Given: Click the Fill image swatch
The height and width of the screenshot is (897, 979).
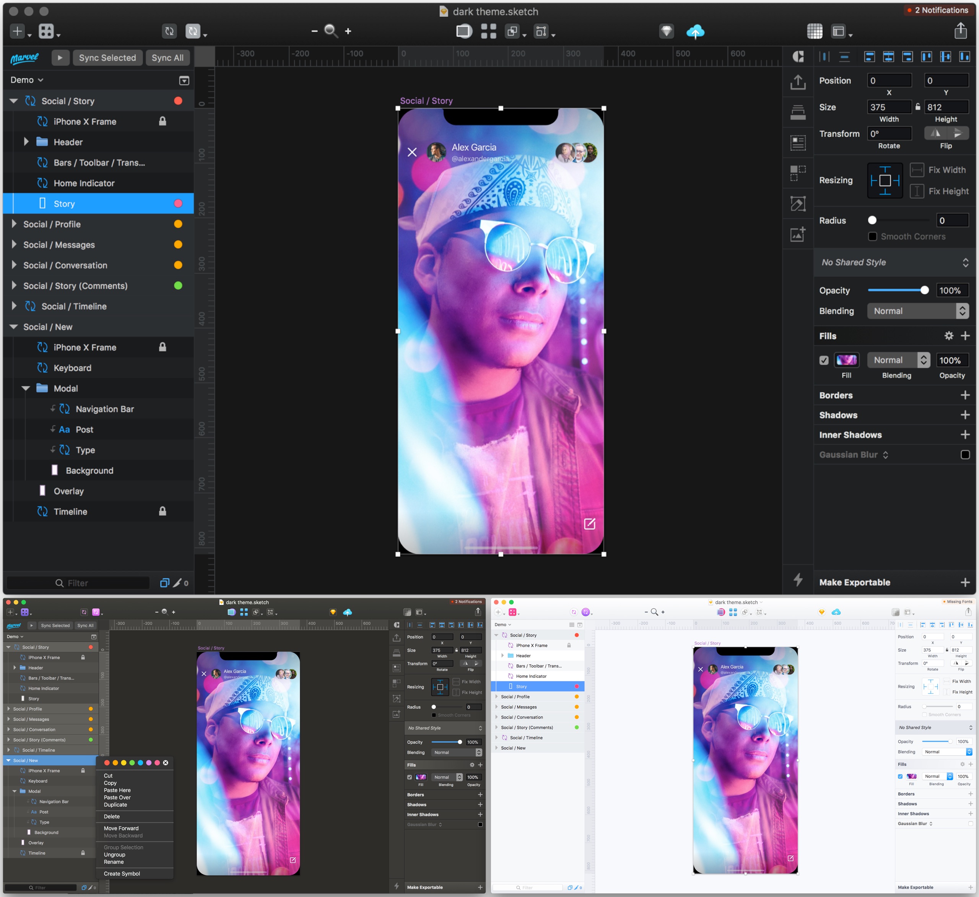Looking at the screenshot, I should tap(846, 360).
